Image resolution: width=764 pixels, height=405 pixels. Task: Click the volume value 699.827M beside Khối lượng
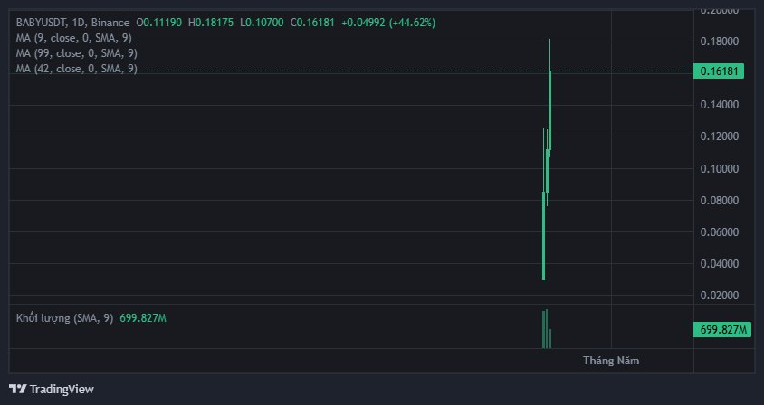pyautogui.click(x=143, y=318)
